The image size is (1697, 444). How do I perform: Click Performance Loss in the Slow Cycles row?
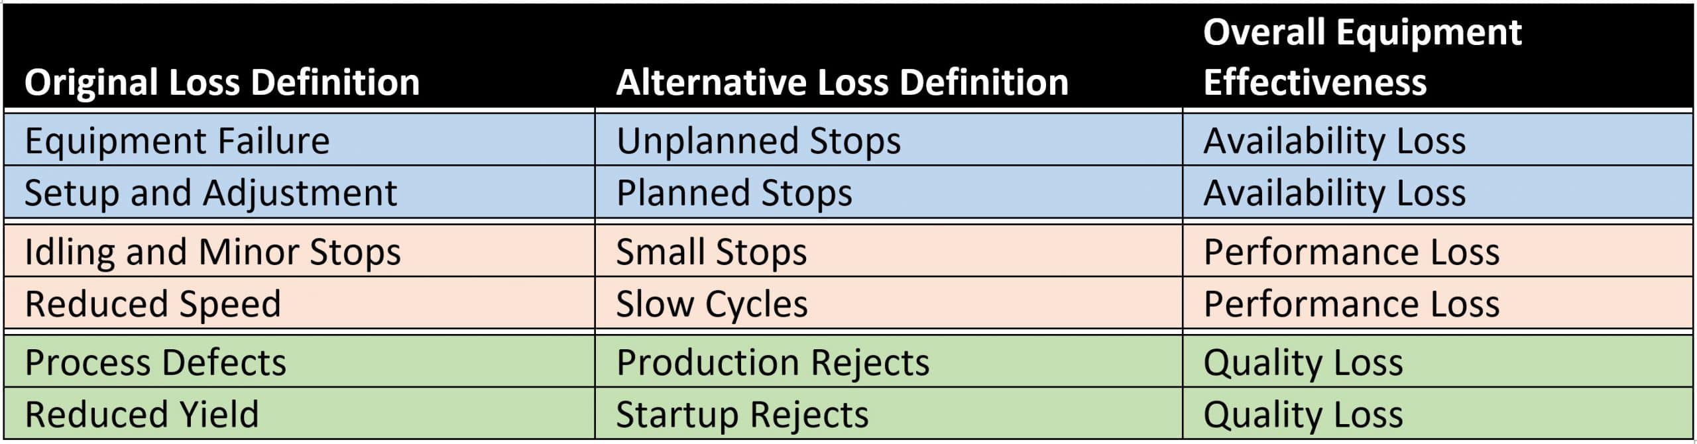pyautogui.click(x=1351, y=304)
